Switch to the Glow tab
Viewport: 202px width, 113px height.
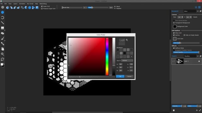click(190, 11)
